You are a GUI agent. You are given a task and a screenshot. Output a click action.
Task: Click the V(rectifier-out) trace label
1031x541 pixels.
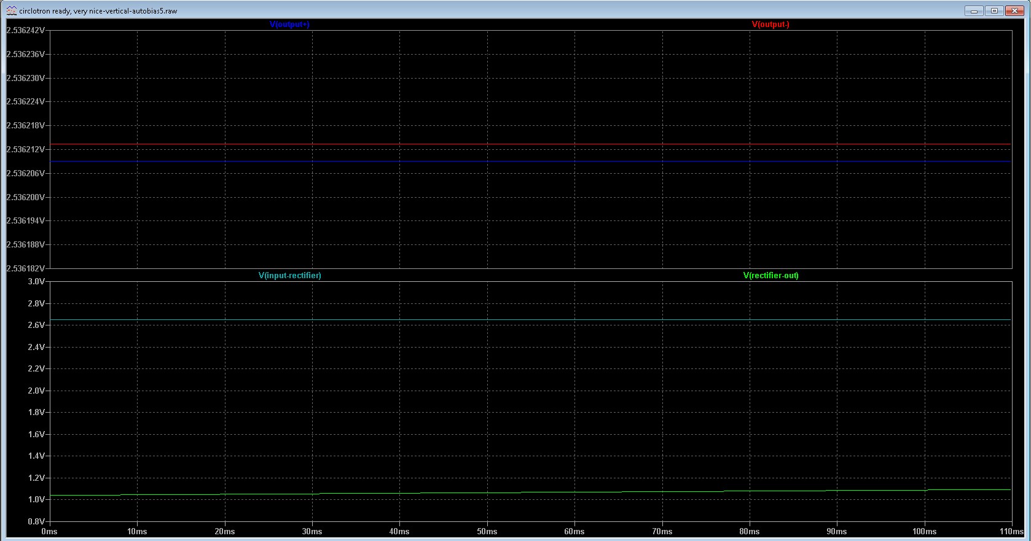coord(771,276)
